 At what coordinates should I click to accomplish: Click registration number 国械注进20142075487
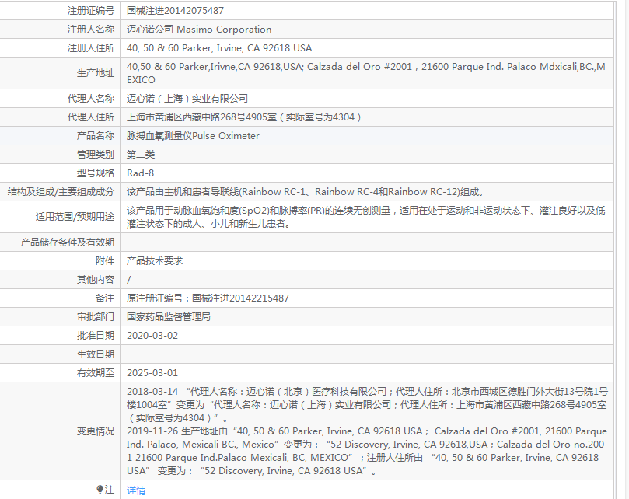[175, 11]
